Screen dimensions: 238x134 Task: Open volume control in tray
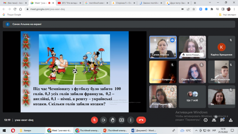point(209,130)
